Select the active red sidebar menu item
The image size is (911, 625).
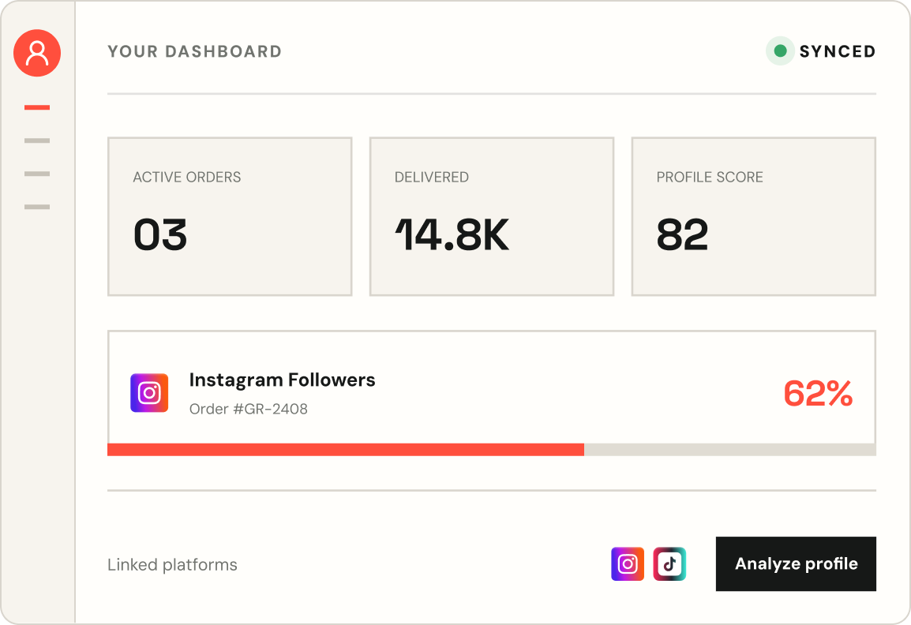[x=37, y=107]
